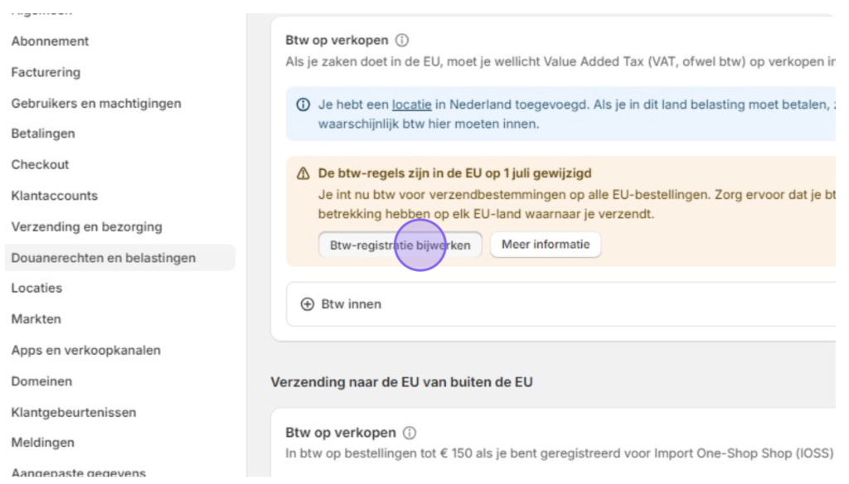Screen dimensions: 849x484
Task: Click the info circle in the blue banner
Action: click(x=303, y=104)
